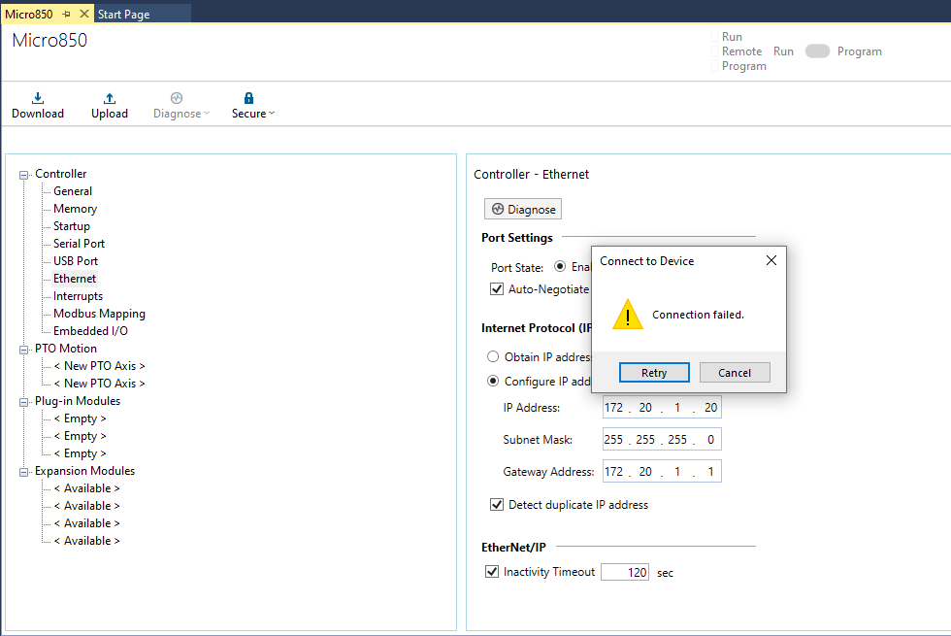Select Obtain IP address automatically option
This screenshot has width=951, height=636.
pos(493,356)
